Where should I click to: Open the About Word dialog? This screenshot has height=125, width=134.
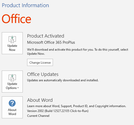click(x=12, y=107)
